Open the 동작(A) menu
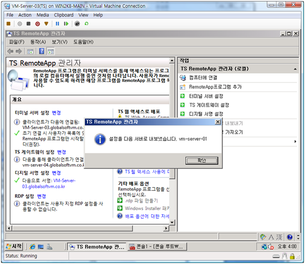305x264 pixels. click(x=38, y=42)
